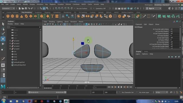Click the New Scene icon
The image size is (183, 103).
(20, 8)
